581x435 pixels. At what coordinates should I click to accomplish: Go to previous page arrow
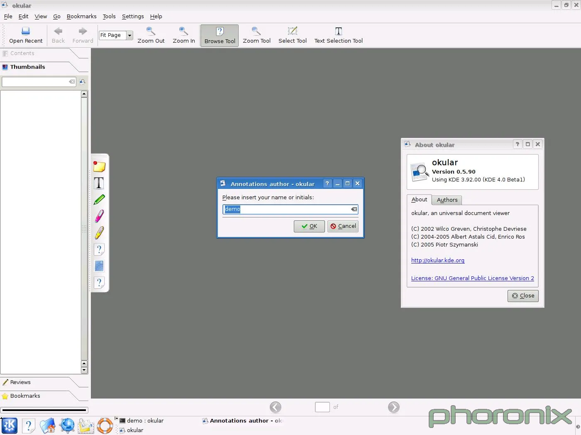(x=276, y=407)
